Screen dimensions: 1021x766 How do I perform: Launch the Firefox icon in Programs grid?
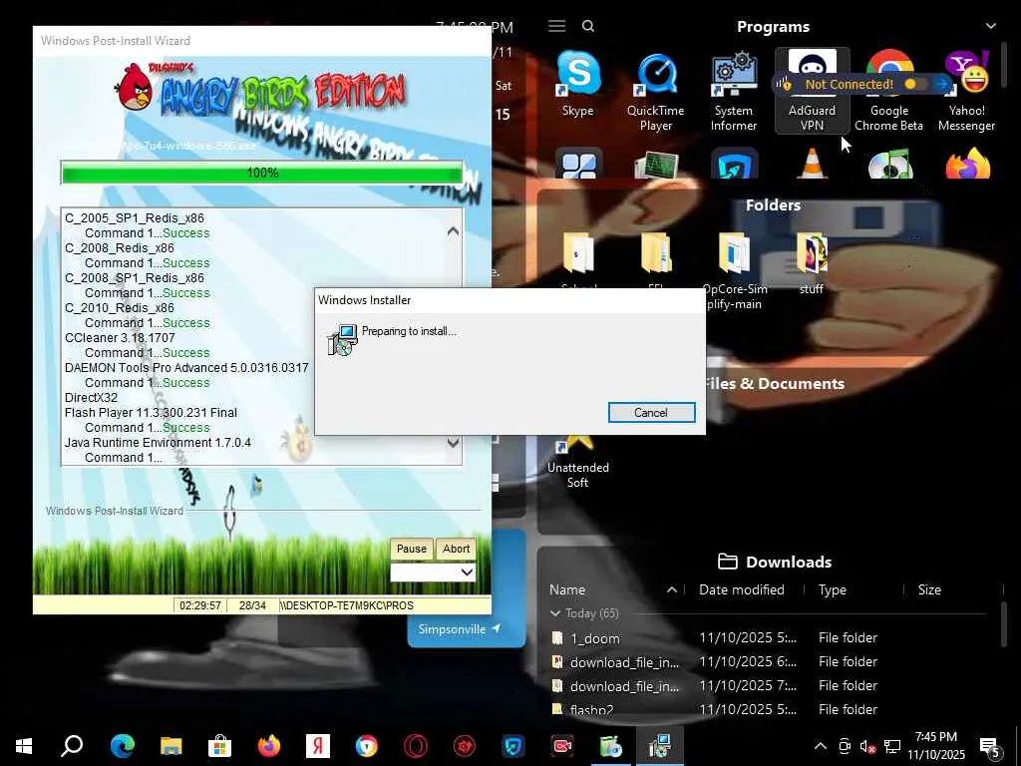[967, 163]
